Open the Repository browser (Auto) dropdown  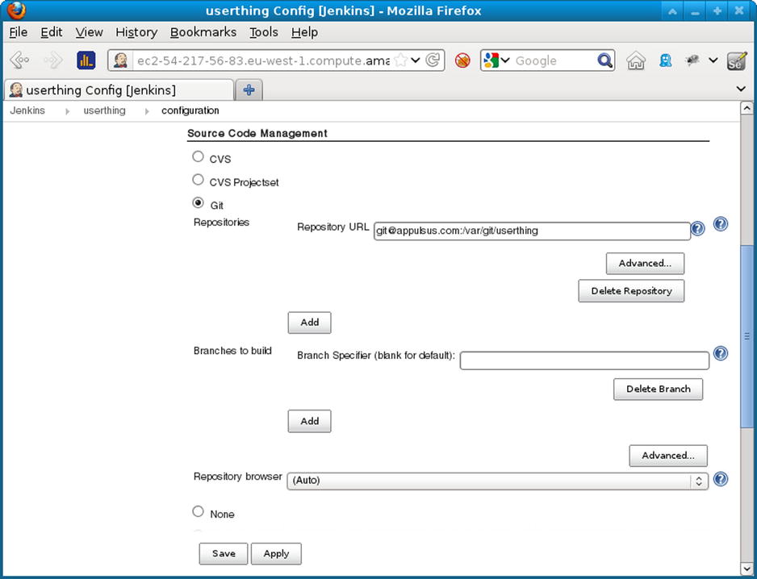(x=497, y=481)
